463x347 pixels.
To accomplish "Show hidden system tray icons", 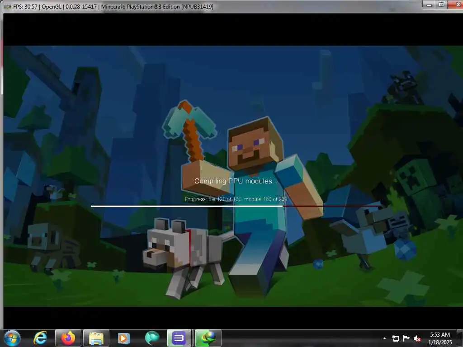I will coord(384,338).
